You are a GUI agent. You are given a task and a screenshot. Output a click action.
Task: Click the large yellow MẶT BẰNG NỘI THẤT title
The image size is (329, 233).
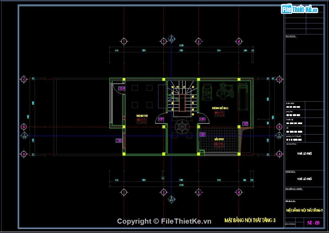click(x=250, y=220)
